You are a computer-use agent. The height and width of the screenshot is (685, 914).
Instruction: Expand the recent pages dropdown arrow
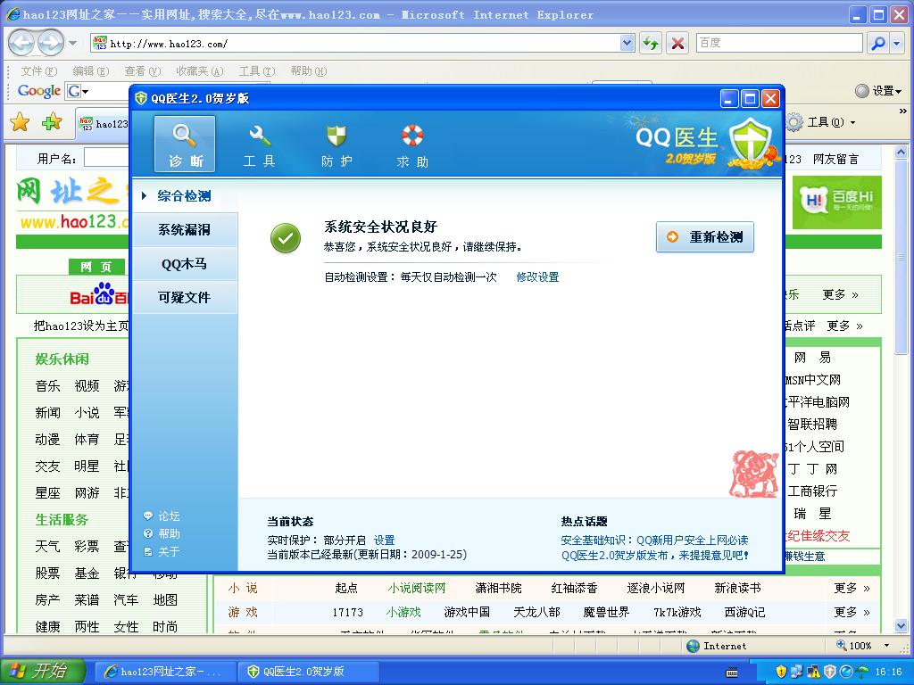click(73, 43)
